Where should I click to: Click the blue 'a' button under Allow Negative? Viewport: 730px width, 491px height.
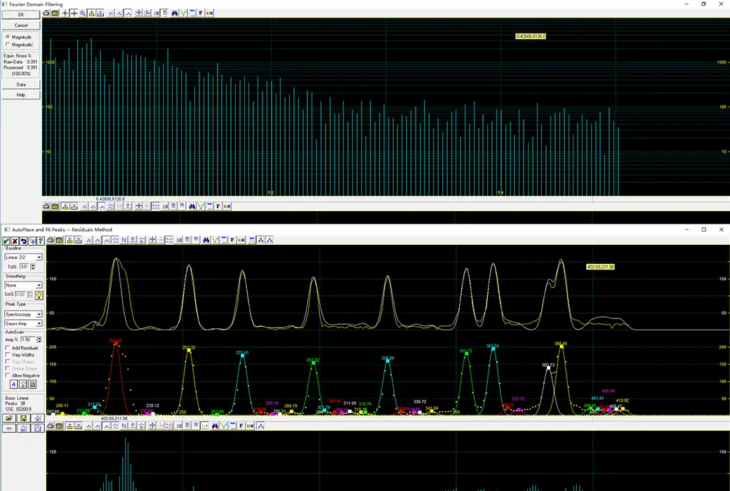(14, 384)
